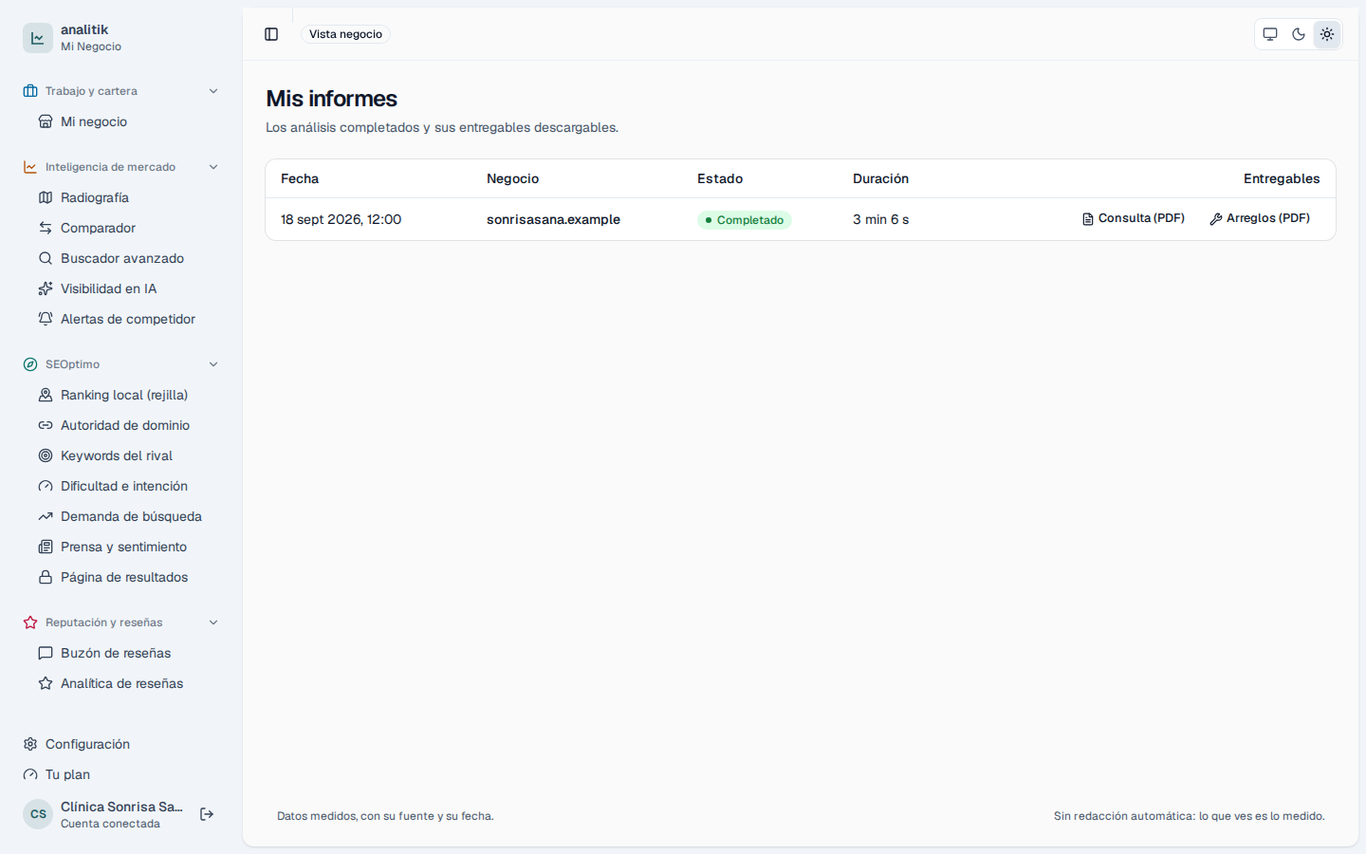This screenshot has height=854, width=1366.
Task: Click the Visibilidad en IA sparkles icon
Action: pos(46,288)
